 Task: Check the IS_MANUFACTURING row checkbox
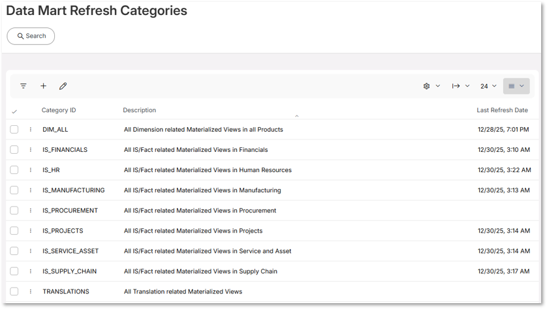click(x=14, y=190)
